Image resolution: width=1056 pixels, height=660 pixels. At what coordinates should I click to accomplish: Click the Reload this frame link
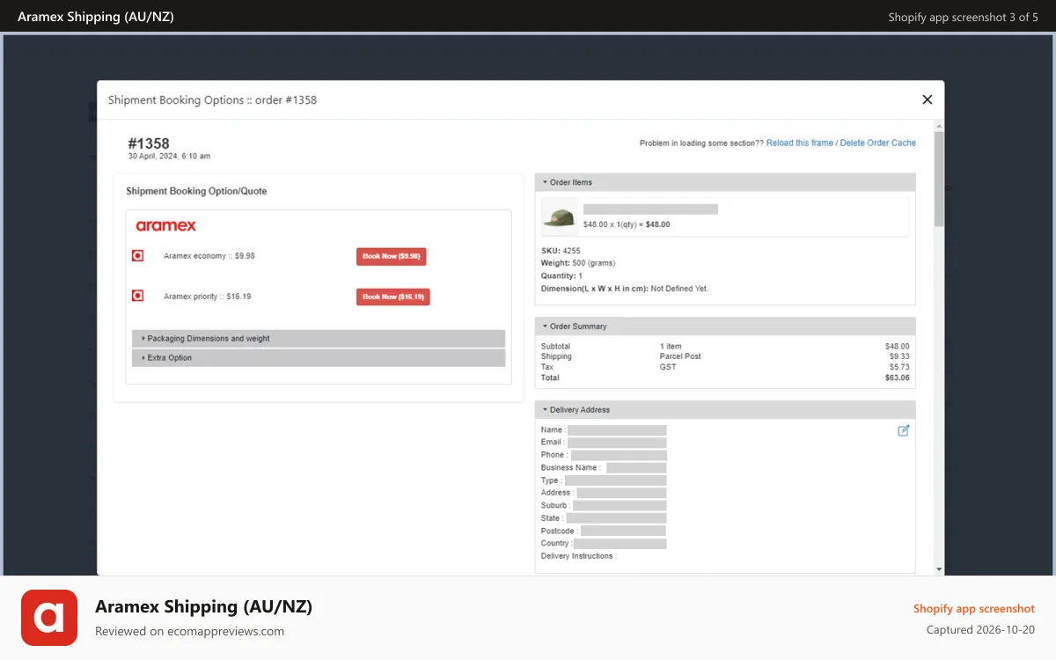click(800, 143)
